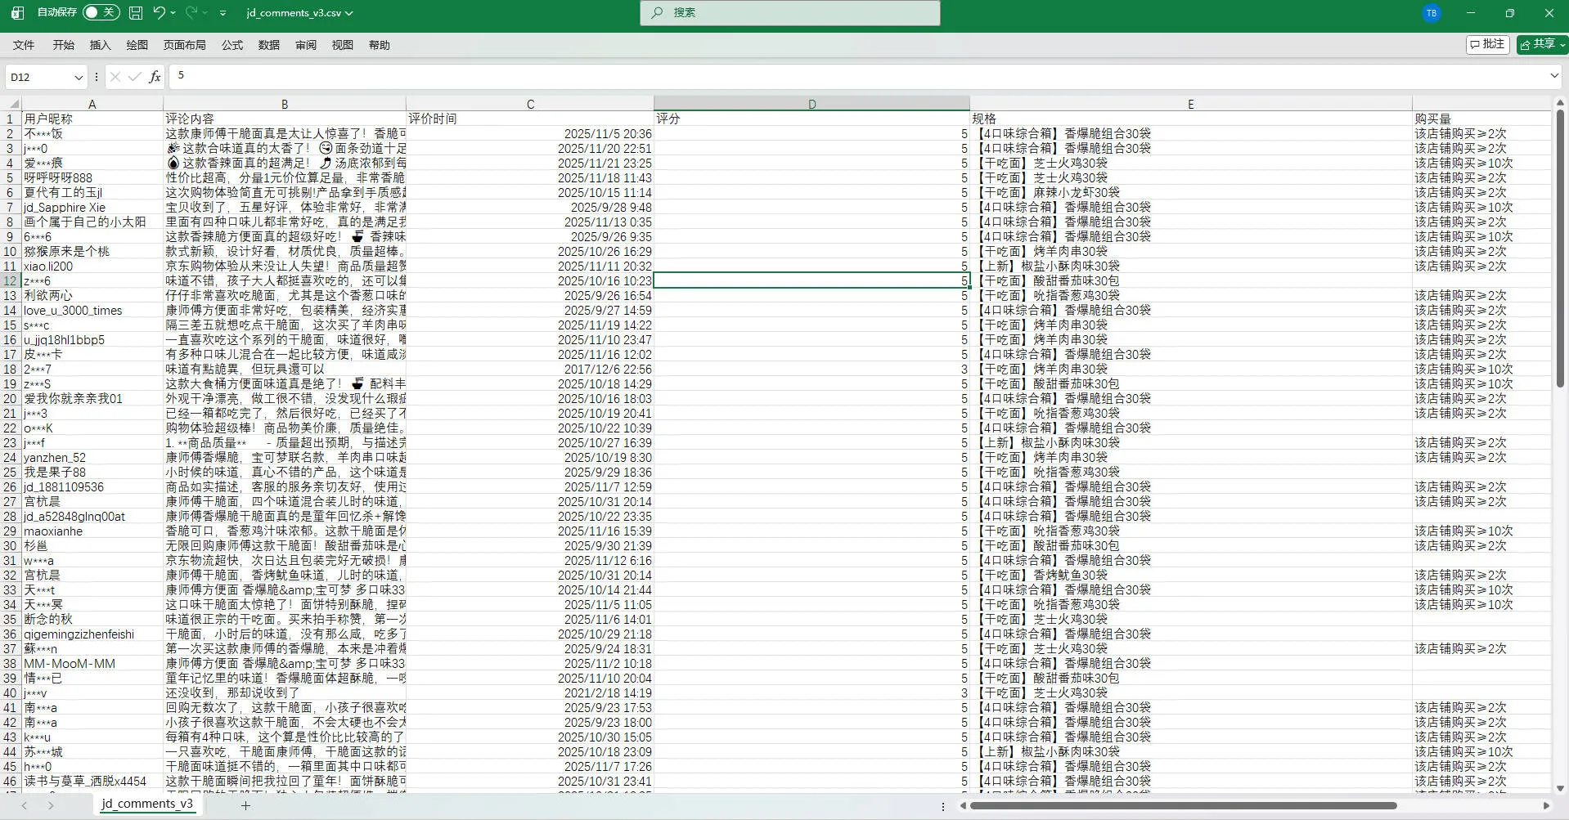Open the TB account profile avatar
Screen dimensions: 1569x820
1431,13
